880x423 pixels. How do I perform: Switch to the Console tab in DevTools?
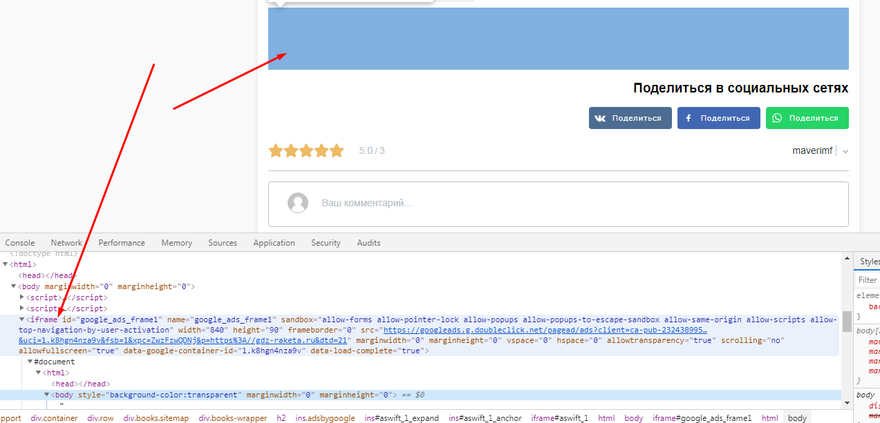(20, 243)
